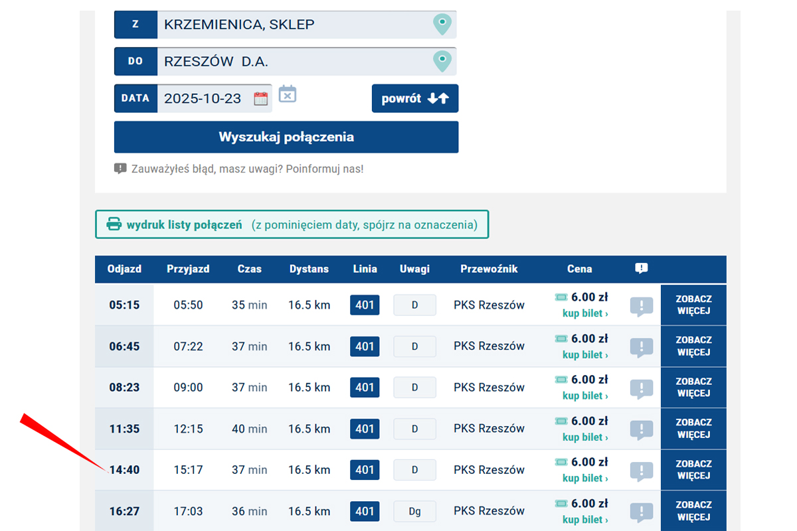797x531 pixels.
Task: Click the clear date calendar icon with X
Action: (x=287, y=95)
